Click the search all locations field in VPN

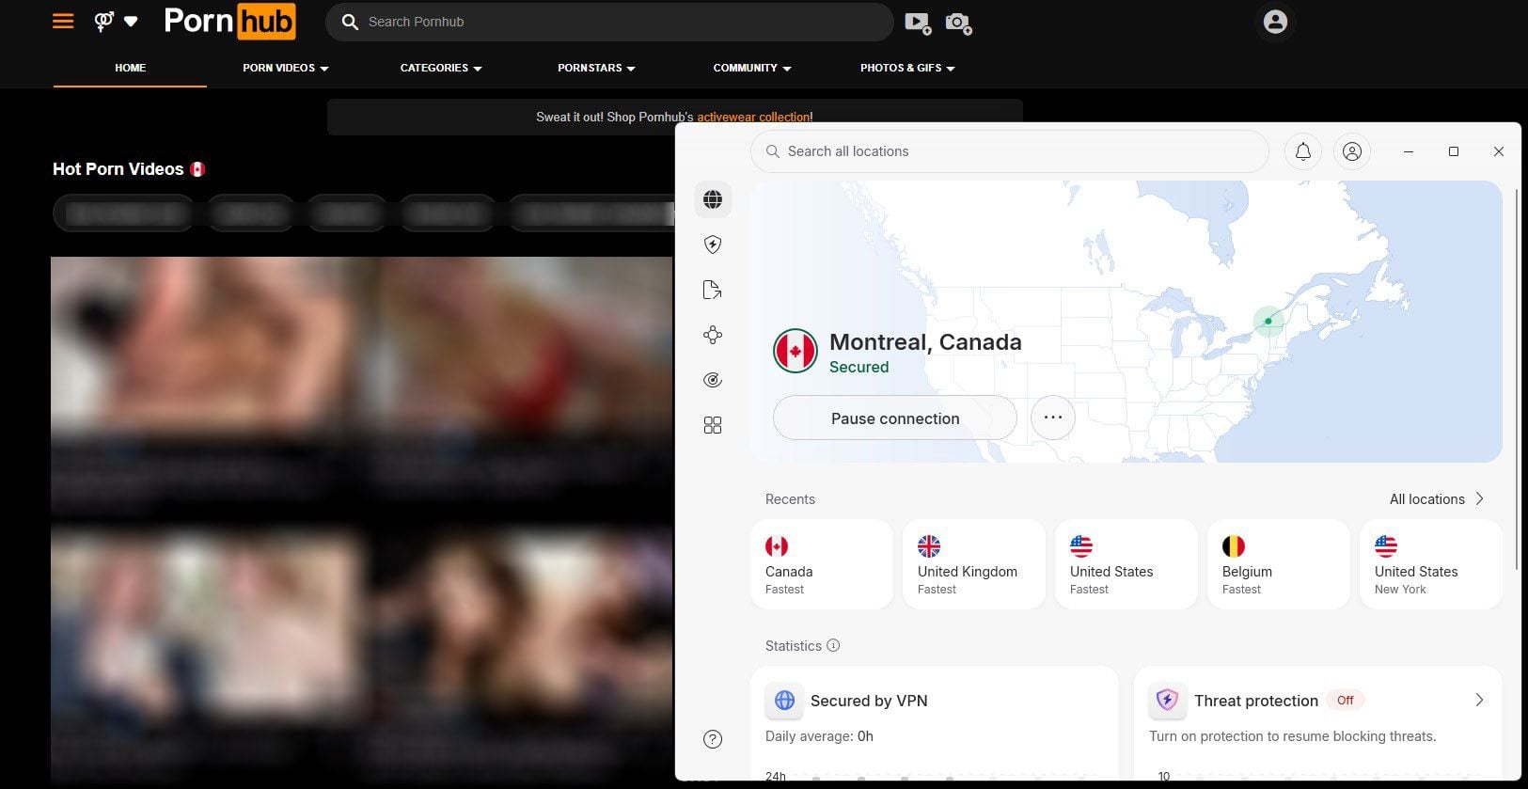coord(1010,151)
